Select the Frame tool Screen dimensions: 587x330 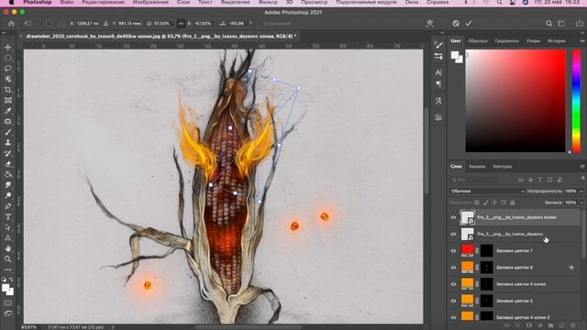point(8,100)
